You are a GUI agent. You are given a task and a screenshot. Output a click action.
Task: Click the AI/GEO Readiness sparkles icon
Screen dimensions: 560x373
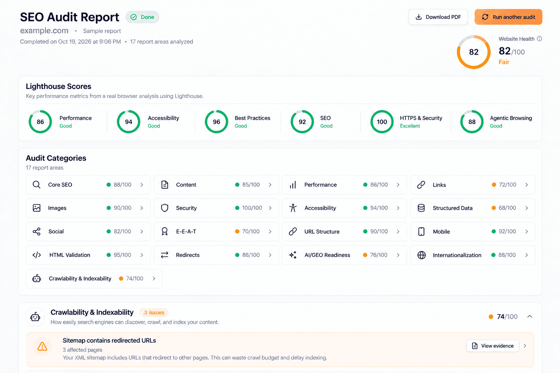click(x=293, y=255)
